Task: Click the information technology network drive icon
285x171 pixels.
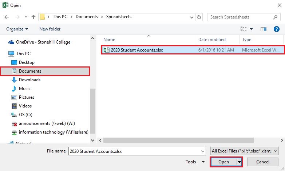Action: tap(14, 133)
